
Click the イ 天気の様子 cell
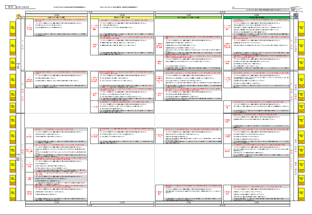pos(94,94)
